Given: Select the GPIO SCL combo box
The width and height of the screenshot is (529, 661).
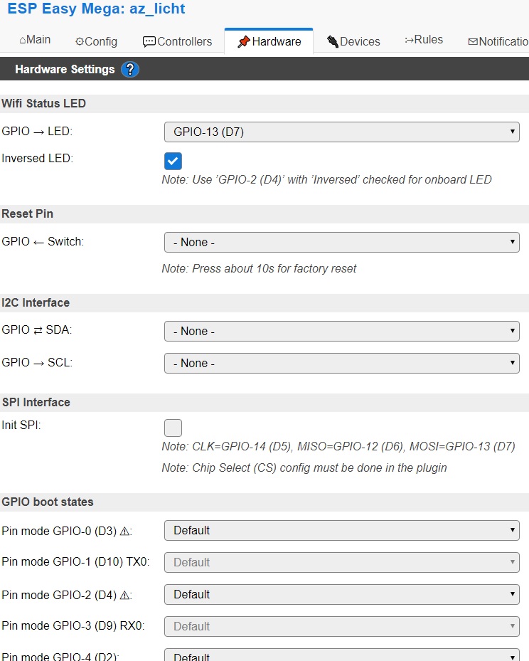Looking at the screenshot, I should point(341,363).
